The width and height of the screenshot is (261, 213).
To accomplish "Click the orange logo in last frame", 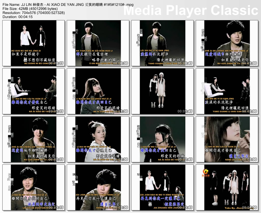I will tap(206, 173).
